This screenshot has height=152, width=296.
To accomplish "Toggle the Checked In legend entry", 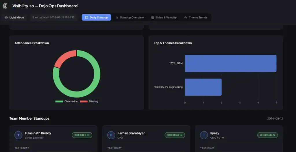I will pyautogui.click(x=66, y=101).
